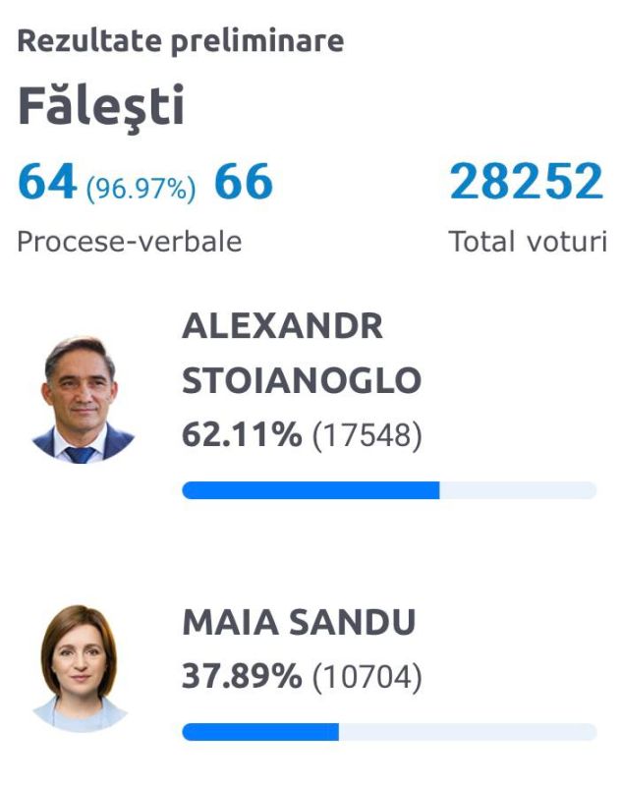
Task: Select the MAIA SANDU candidate name
Action: 299,622
